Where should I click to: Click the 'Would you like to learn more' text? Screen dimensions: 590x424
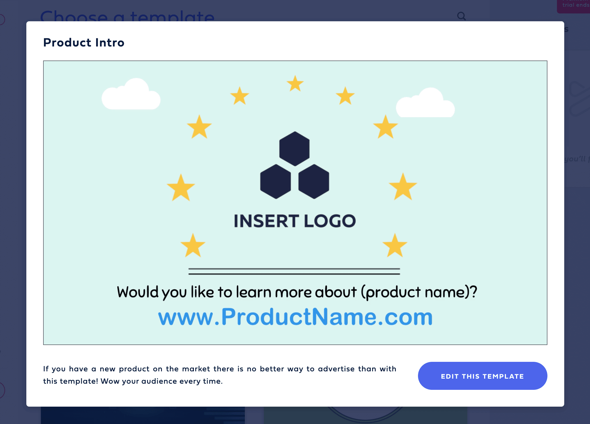297,292
